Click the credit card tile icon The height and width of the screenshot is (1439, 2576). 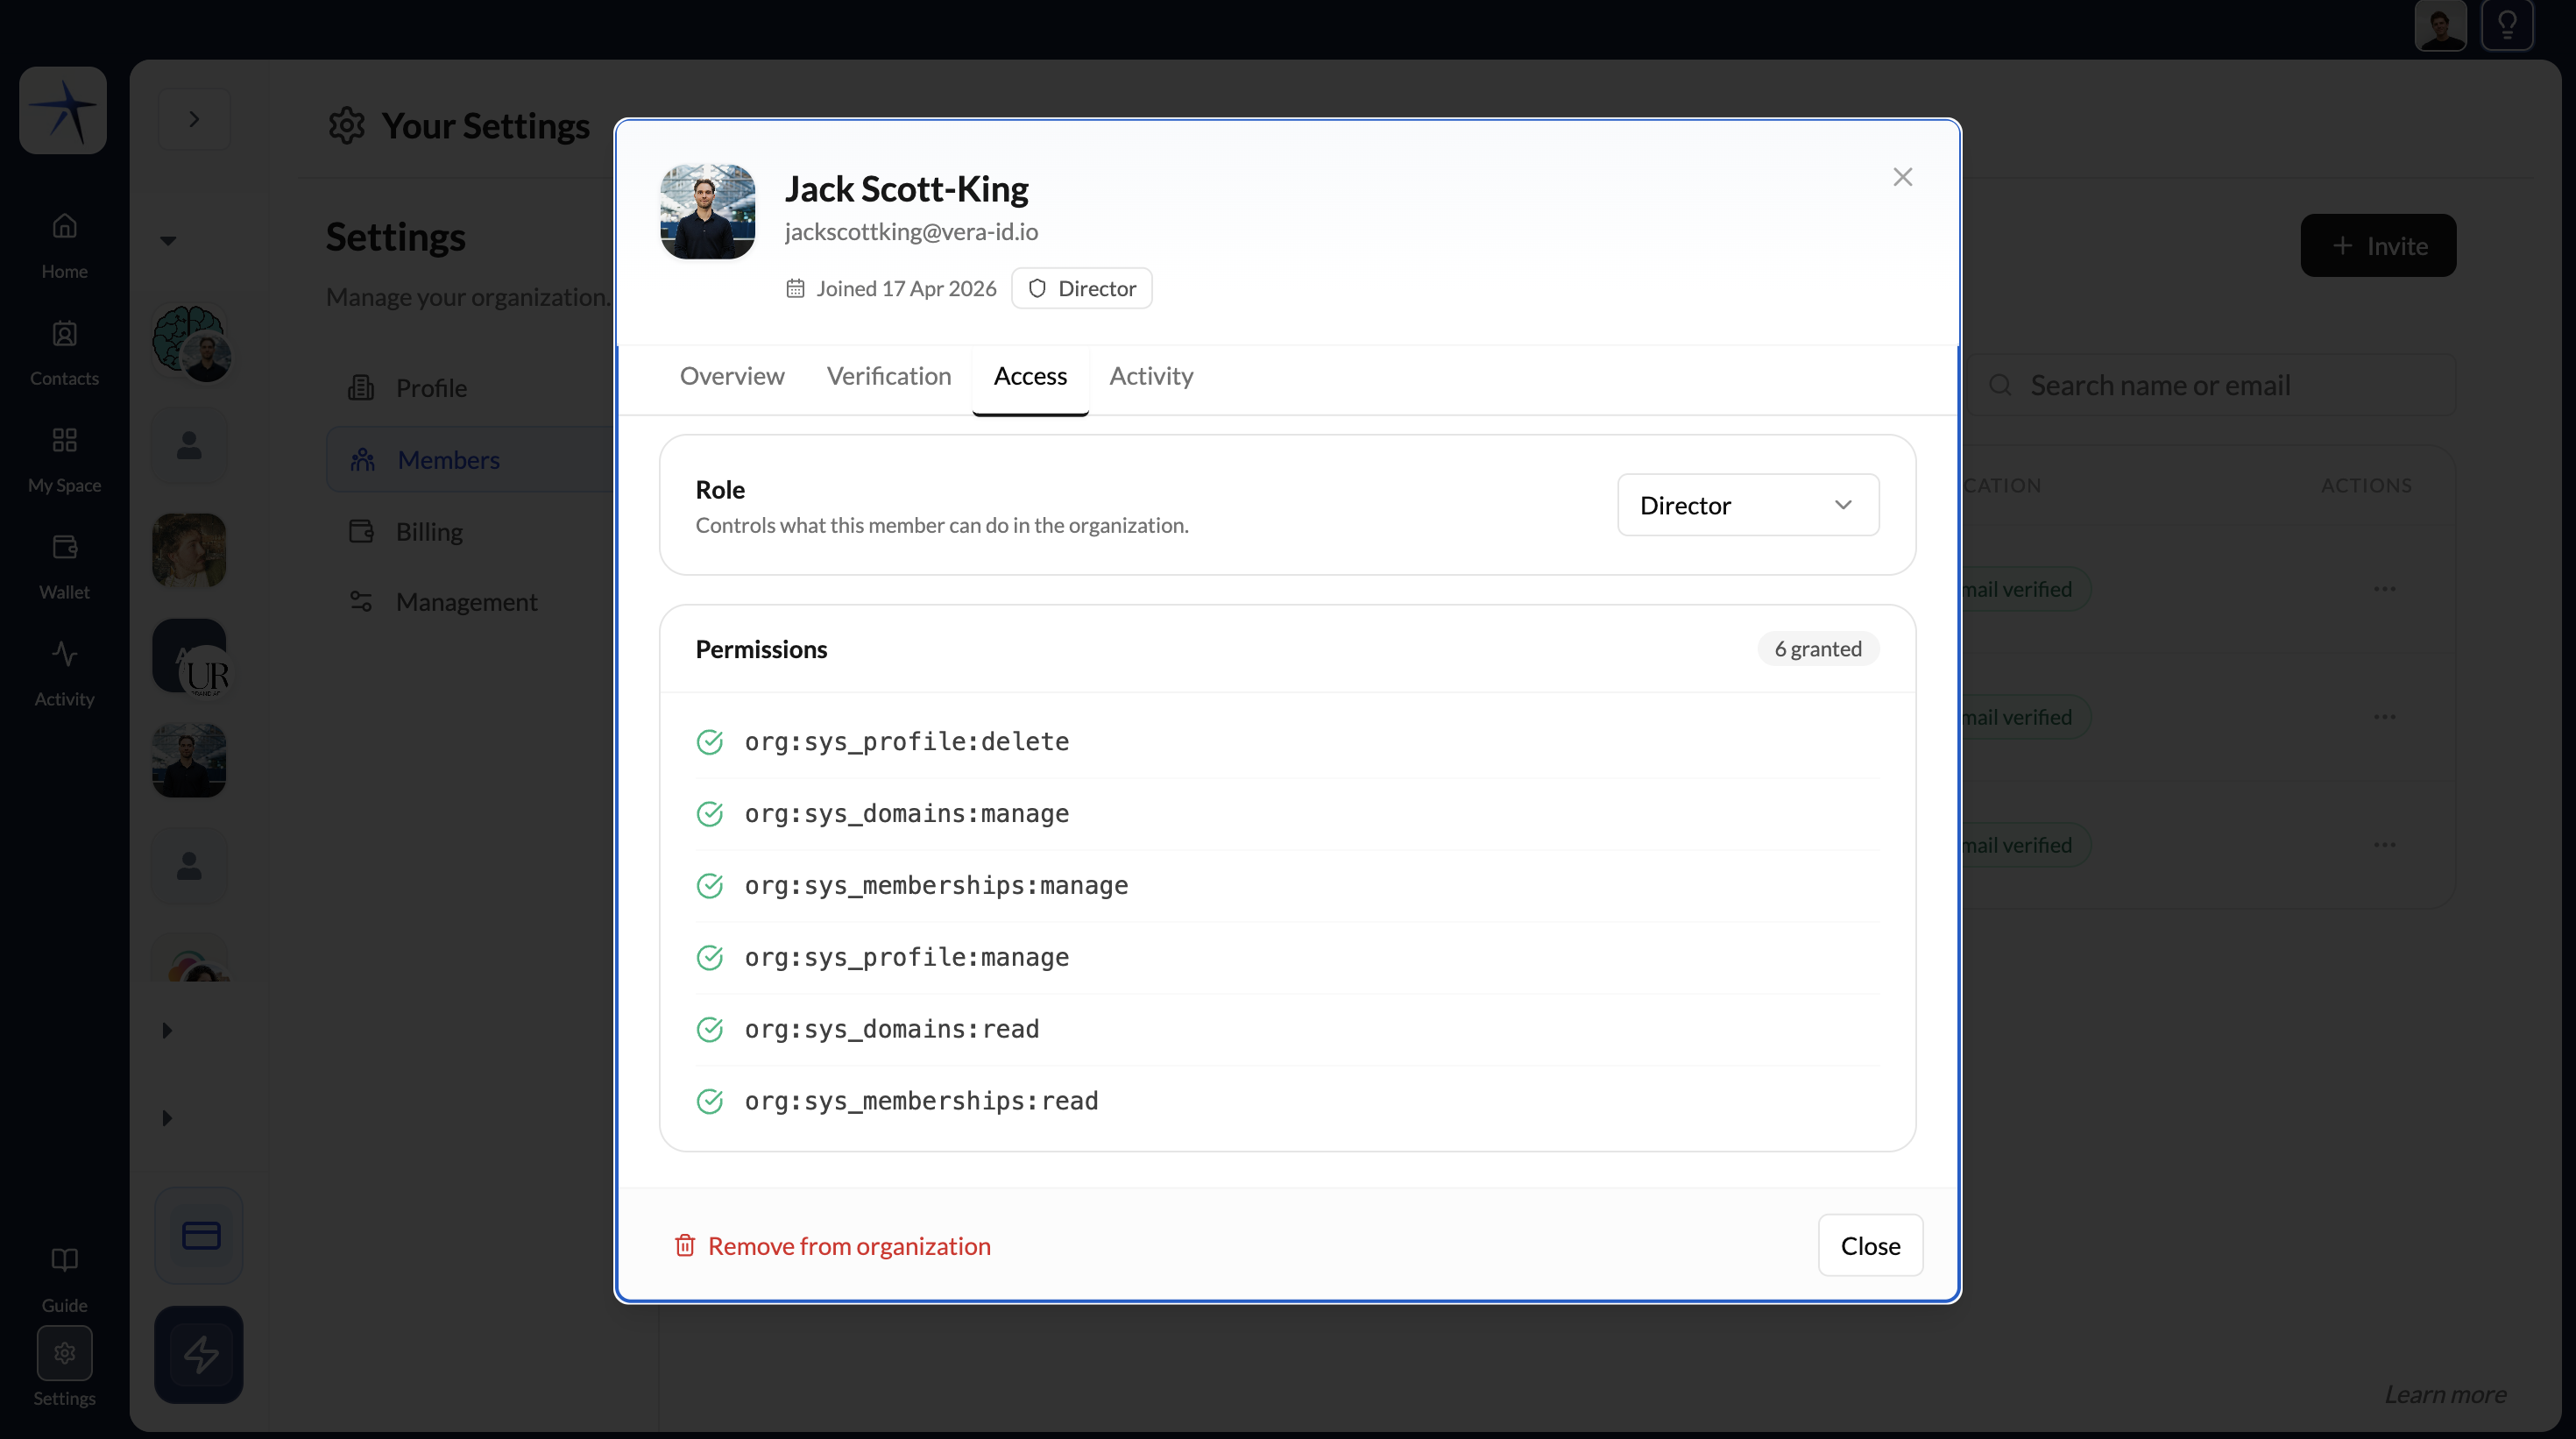click(201, 1235)
